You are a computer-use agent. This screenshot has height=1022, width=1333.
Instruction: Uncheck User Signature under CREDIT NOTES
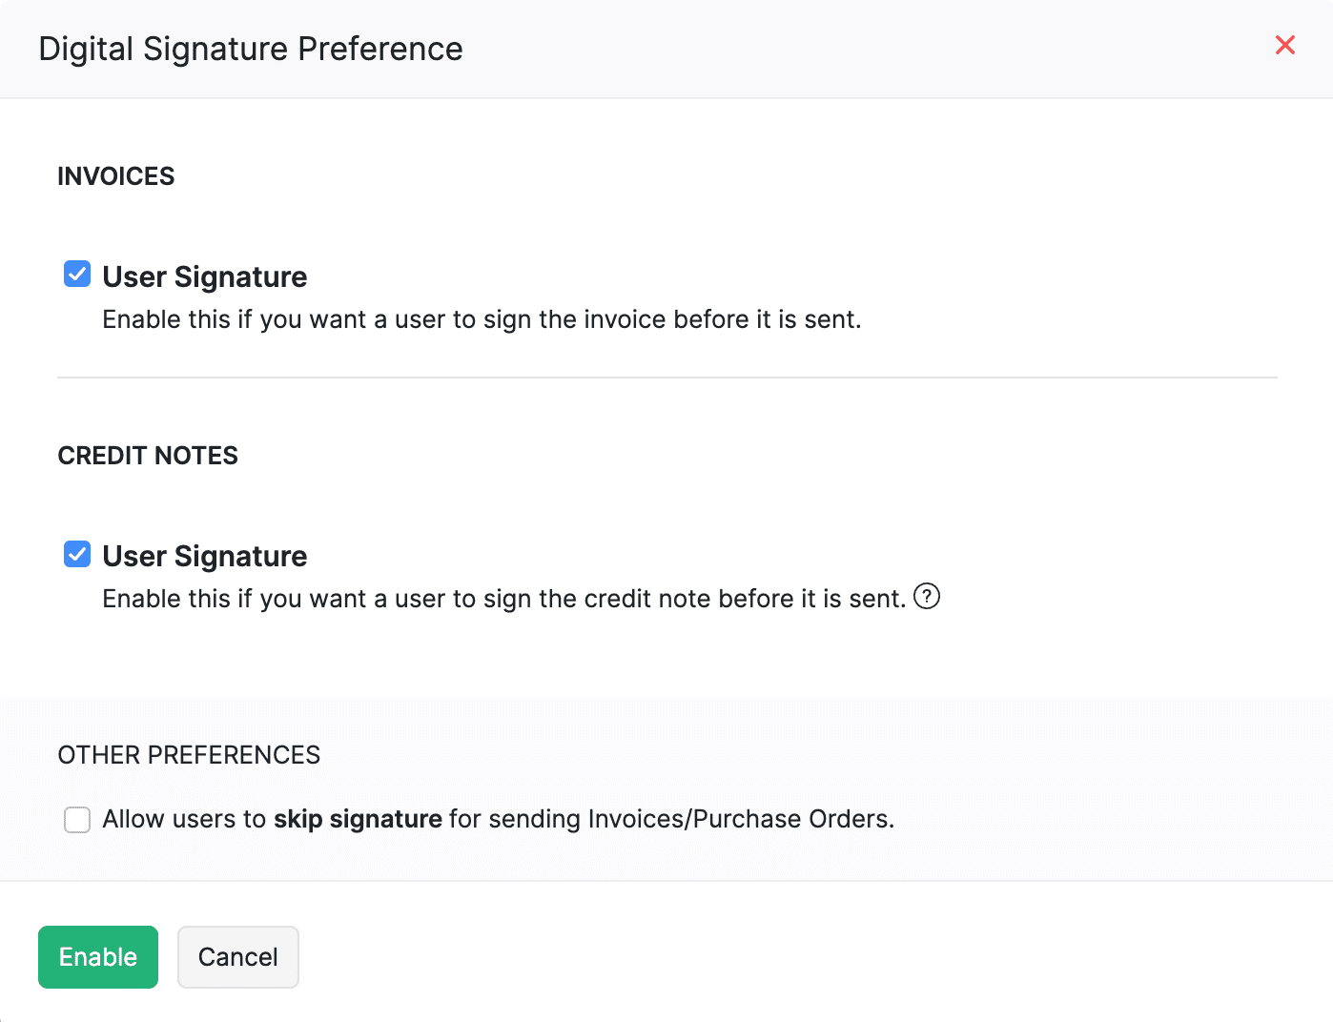pos(76,554)
